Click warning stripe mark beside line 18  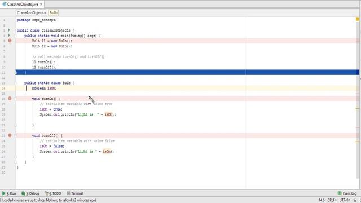[x=358, y=108]
